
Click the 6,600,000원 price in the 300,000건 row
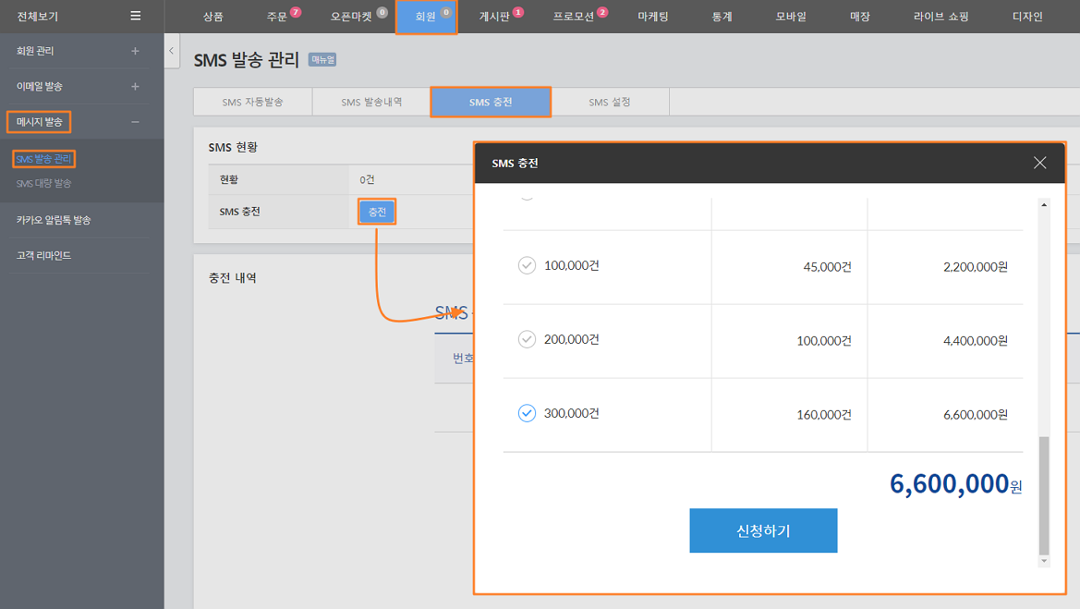click(x=976, y=415)
